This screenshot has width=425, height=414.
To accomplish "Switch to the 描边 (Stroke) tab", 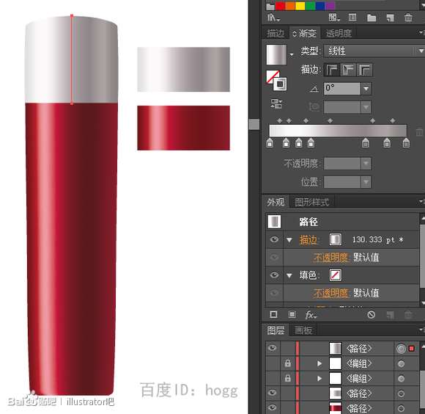I will click(276, 33).
